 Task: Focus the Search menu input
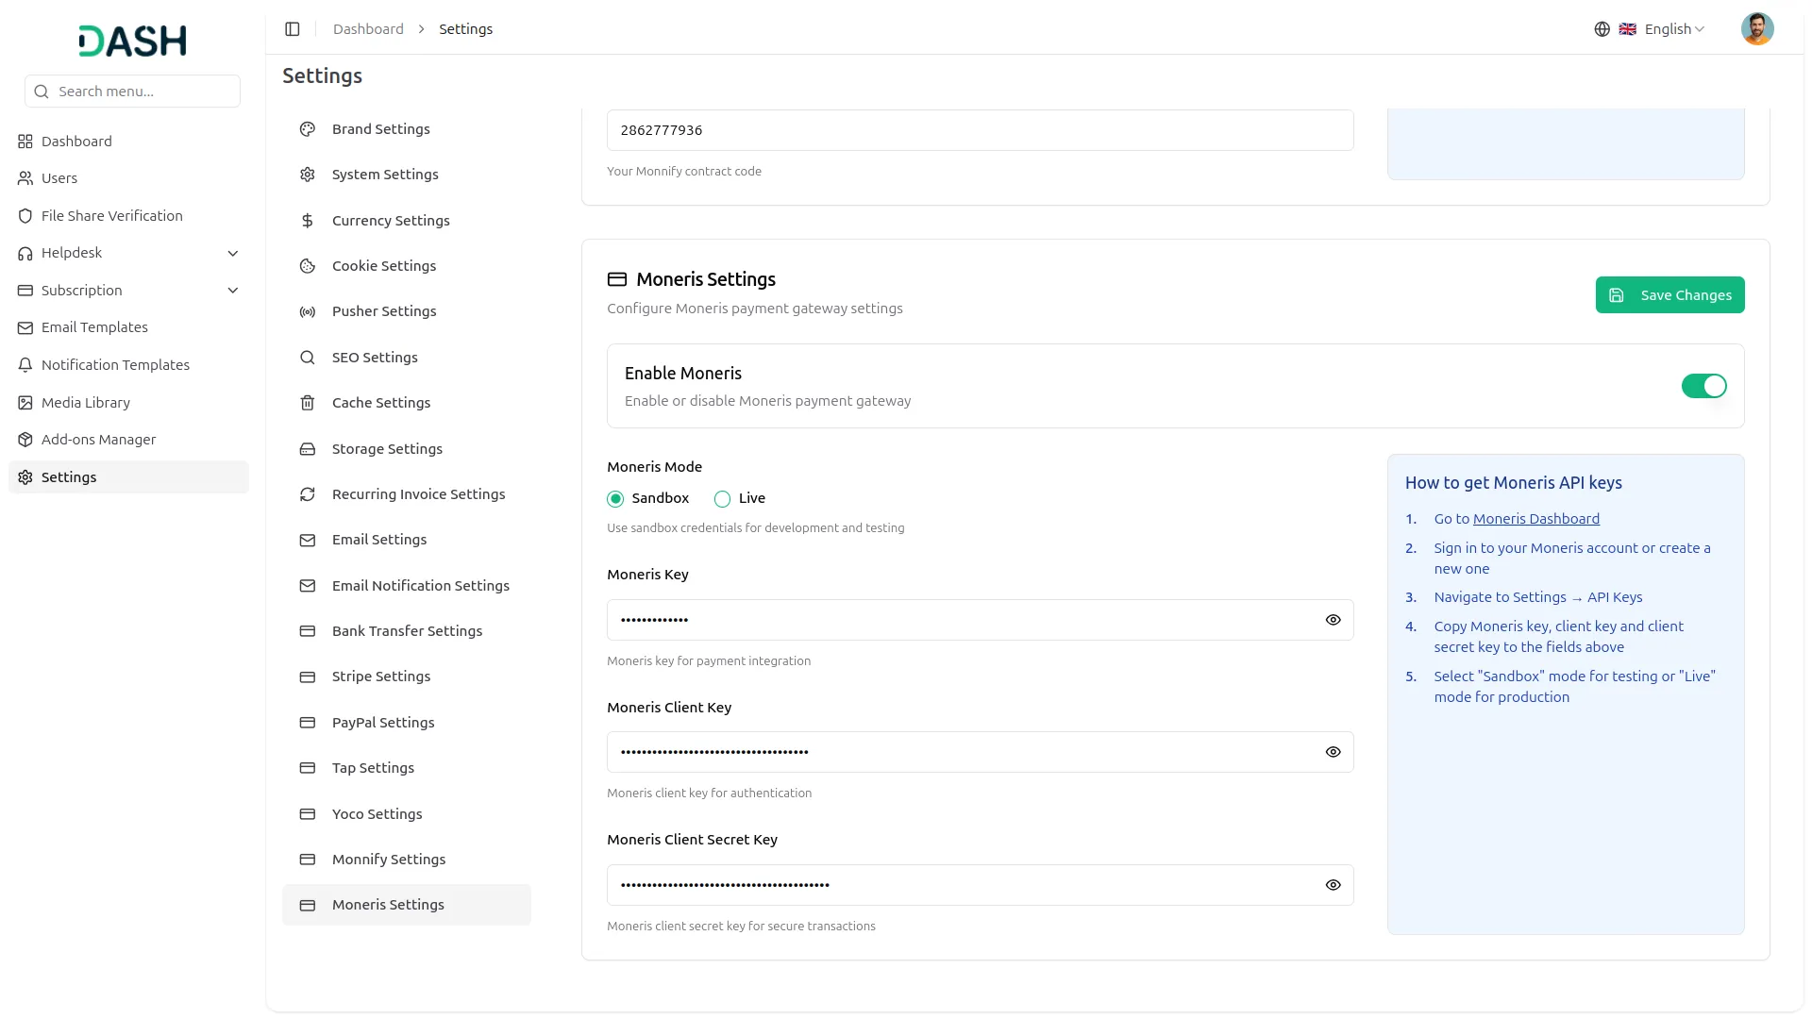coord(132,92)
